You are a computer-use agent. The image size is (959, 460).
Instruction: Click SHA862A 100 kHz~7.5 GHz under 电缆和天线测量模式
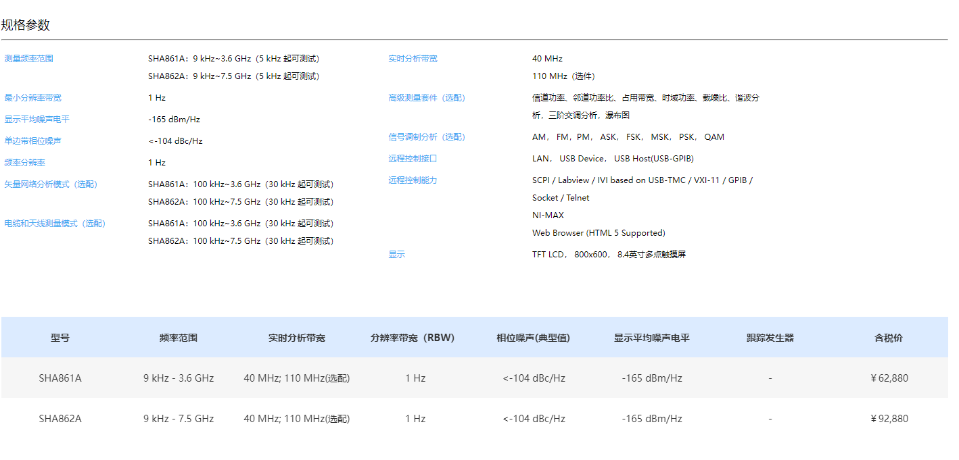tap(241, 241)
